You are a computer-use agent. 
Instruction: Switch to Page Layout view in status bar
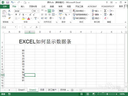(88, 94)
